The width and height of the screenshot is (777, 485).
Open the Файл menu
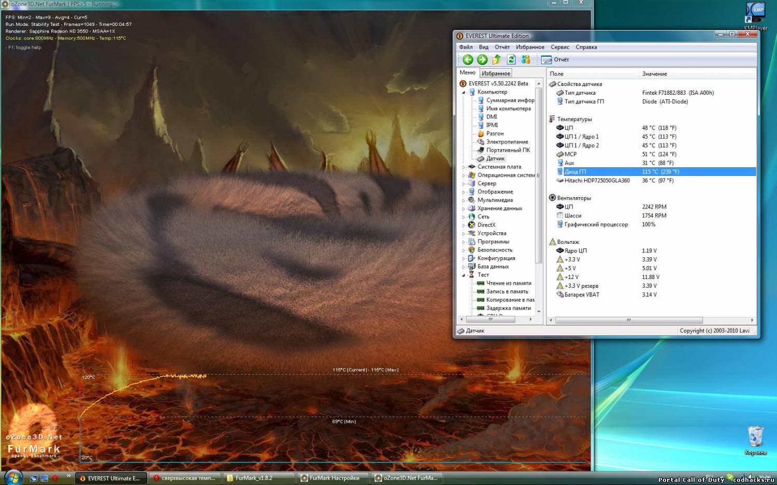click(465, 47)
